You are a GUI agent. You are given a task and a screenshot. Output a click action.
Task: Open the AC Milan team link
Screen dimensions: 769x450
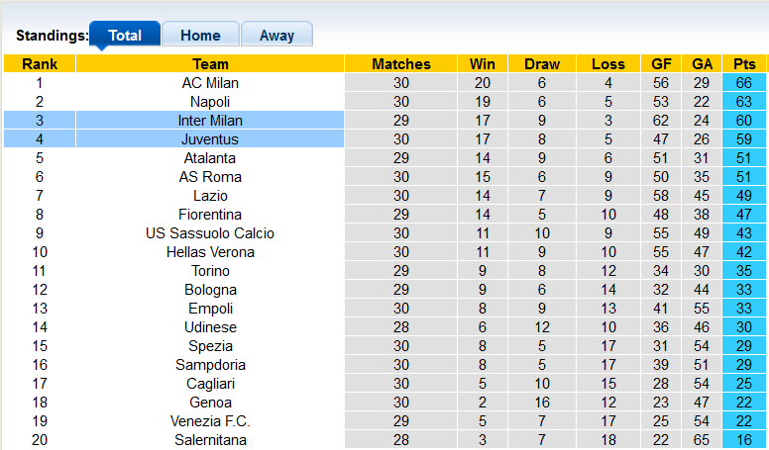(210, 83)
